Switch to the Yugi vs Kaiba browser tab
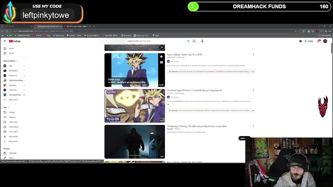Screen dimensions: 333x187 tap(77, 26)
